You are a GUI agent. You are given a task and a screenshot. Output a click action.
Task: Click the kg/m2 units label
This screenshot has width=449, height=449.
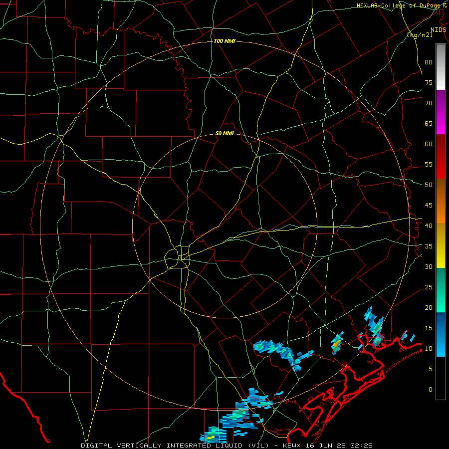point(420,35)
